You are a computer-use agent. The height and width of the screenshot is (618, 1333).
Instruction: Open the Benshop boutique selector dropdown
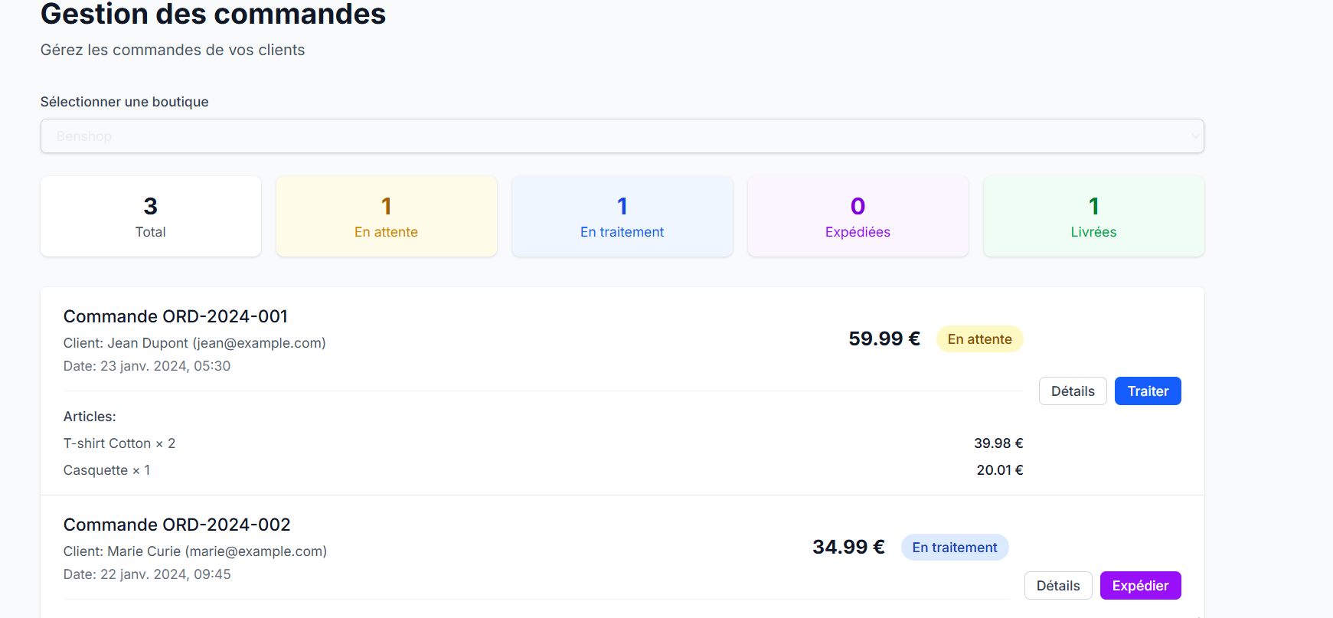(x=622, y=136)
